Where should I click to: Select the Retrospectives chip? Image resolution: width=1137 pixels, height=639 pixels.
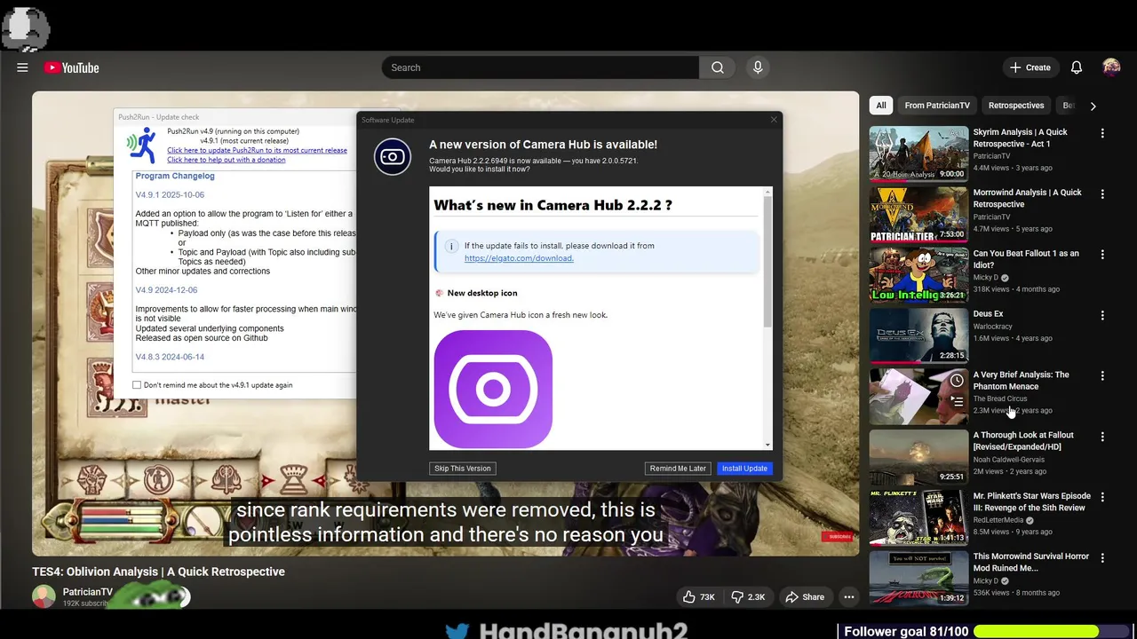(1016, 106)
